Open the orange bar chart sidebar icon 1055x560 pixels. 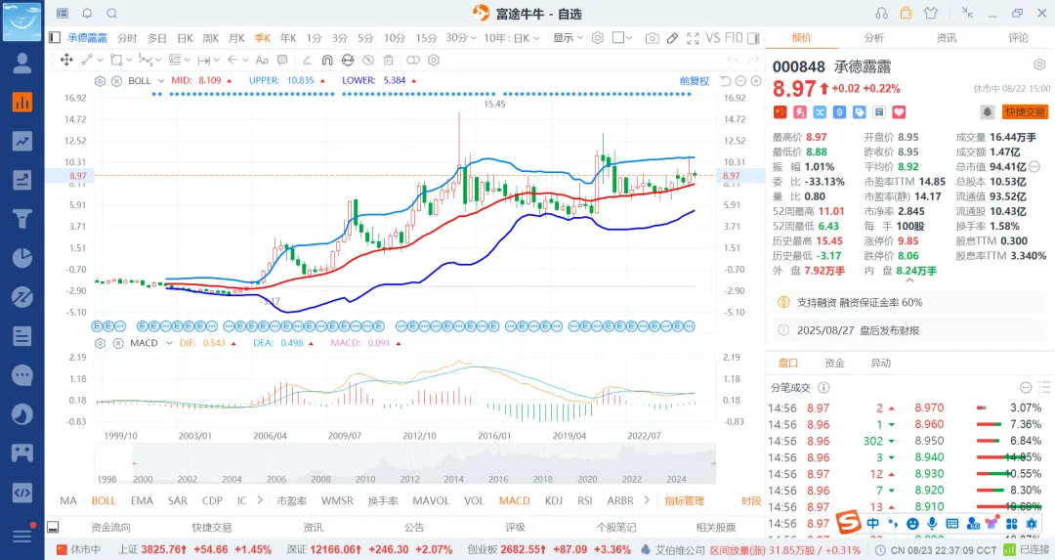[x=22, y=102]
